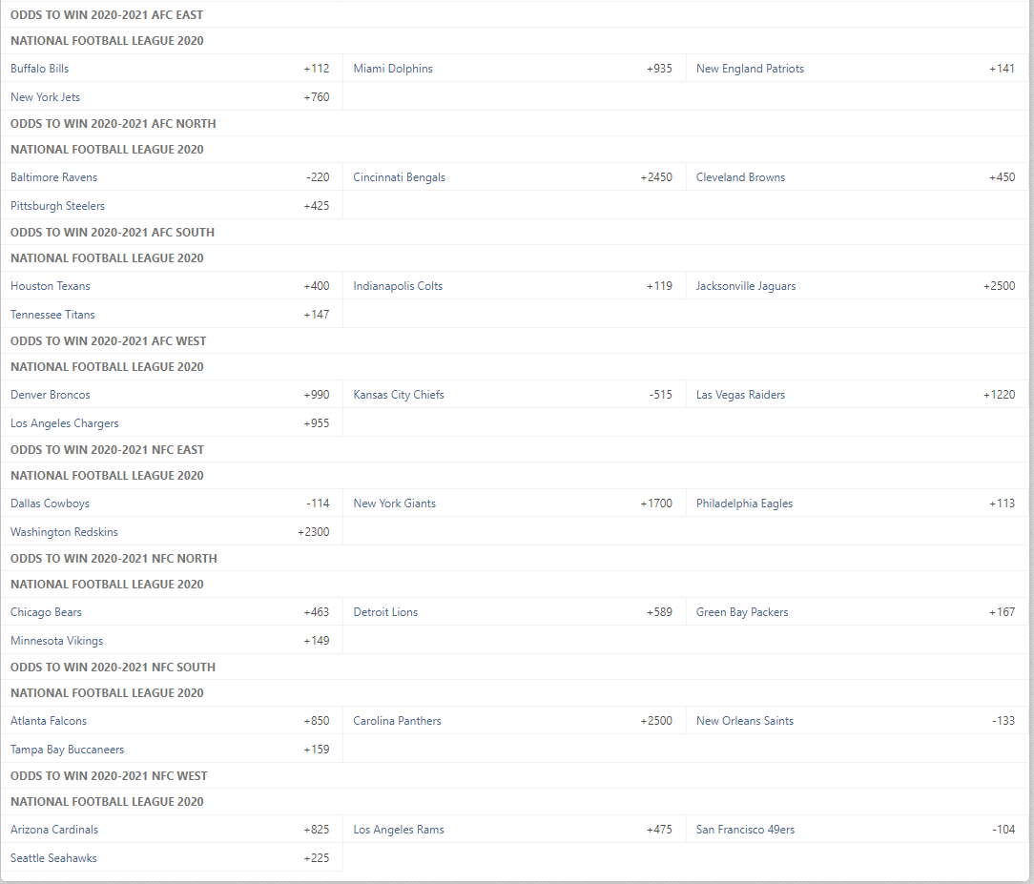The height and width of the screenshot is (884, 1034).
Task: Choose Indianapolis Colts +119 odds
Action: click(x=514, y=286)
